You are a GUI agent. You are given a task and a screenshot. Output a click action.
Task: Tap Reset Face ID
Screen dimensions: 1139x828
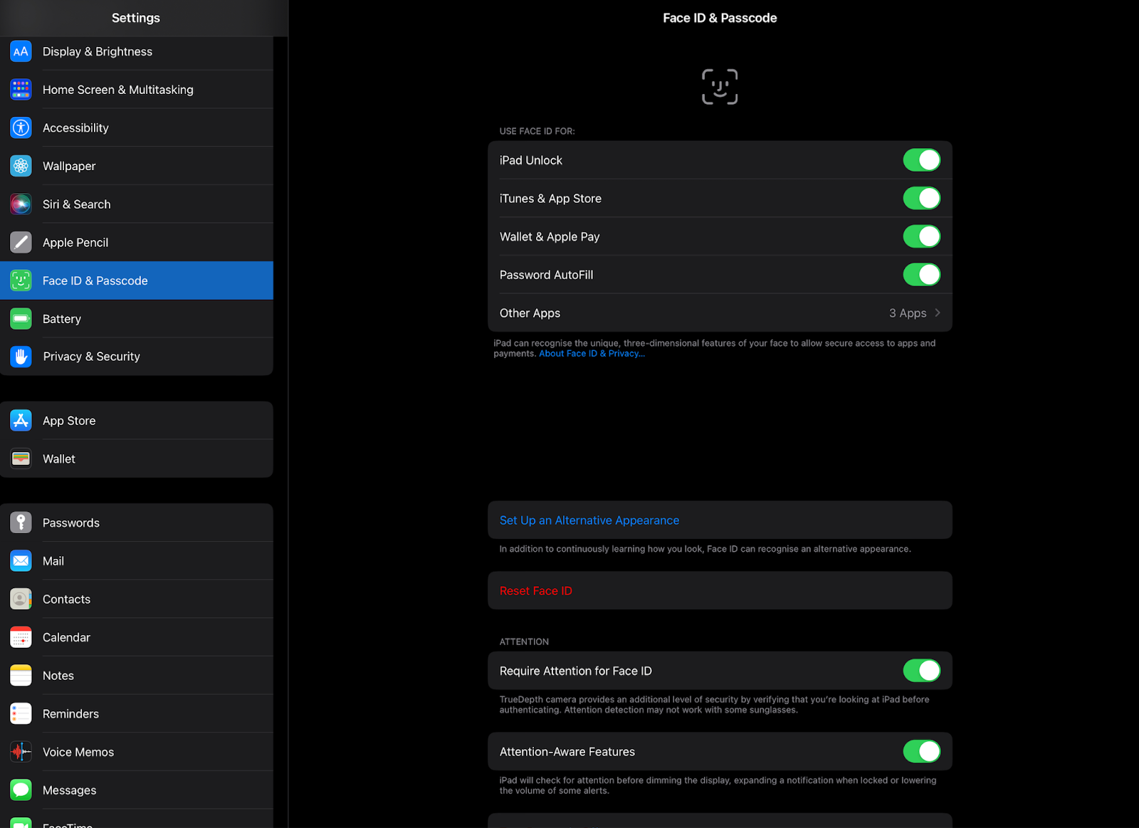[720, 591]
